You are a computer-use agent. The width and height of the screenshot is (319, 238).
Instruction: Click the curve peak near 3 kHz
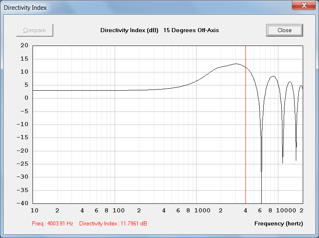point(236,64)
